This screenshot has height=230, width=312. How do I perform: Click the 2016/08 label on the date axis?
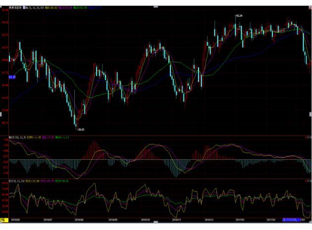(79, 218)
